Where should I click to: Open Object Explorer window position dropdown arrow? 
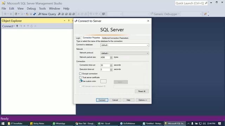pyautogui.click(x=65, y=21)
